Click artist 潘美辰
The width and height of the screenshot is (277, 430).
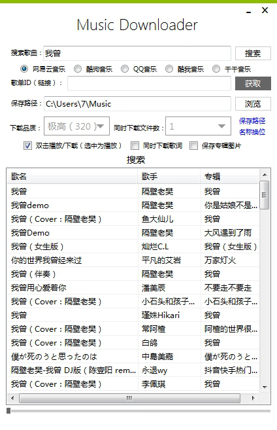(x=154, y=287)
